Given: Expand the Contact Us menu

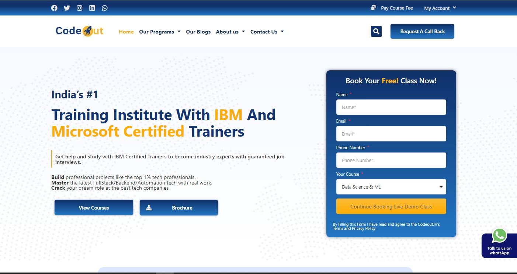Looking at the screenshot, I should pos(267,32).
